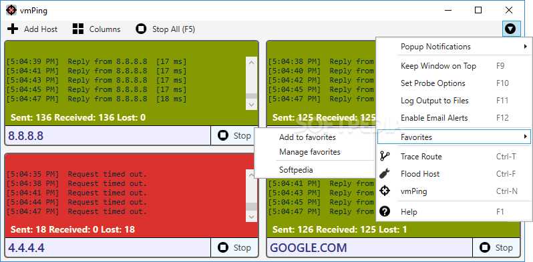Click the Add Host label
The image size is (533, 262).
[41, 29]
